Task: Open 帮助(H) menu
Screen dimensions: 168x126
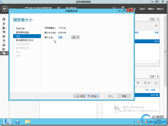Action: (160, 9)
